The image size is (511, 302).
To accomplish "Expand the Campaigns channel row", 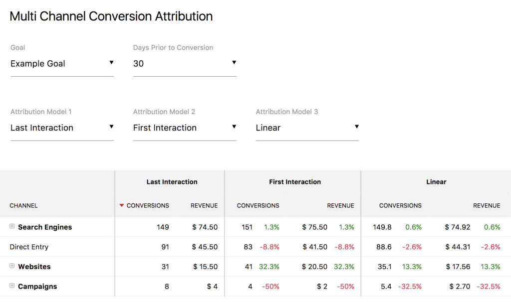I will click(12, 286).
